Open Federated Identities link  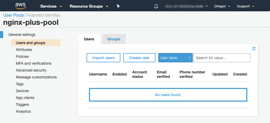pos(43,15)
